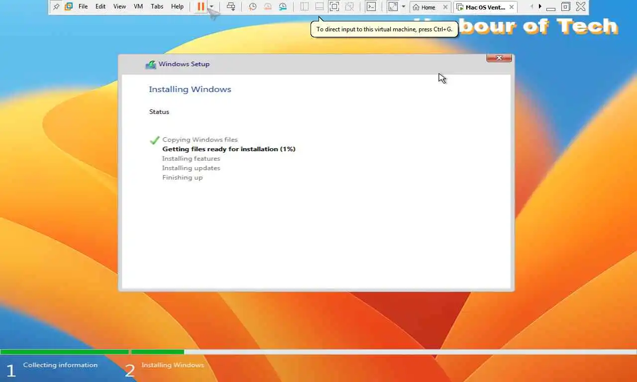The width and height of the screenshot is (637, 382).
Task: Take a snapshot of the VM
Action: click(x=252, y=7)
